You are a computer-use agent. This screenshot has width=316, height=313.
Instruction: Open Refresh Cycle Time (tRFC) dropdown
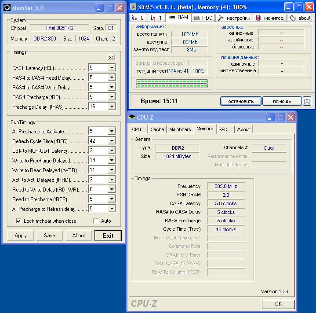click(112, 141)
